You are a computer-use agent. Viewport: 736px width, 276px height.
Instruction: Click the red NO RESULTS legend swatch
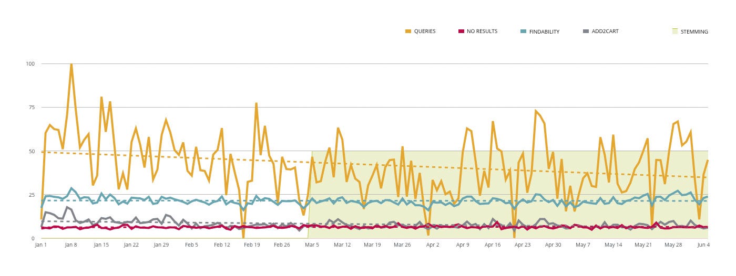click(x=461, y=31)
